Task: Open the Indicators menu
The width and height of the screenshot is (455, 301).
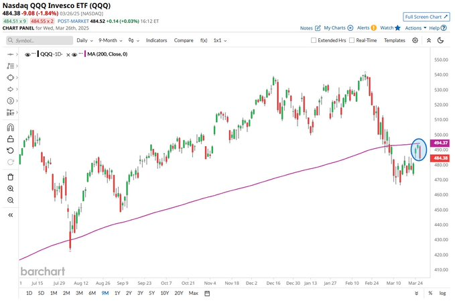Action: click(157, 40)
